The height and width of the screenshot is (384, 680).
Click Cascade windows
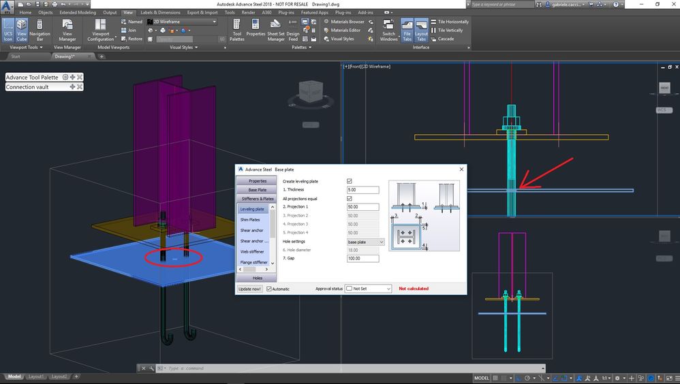click(442, 39)
